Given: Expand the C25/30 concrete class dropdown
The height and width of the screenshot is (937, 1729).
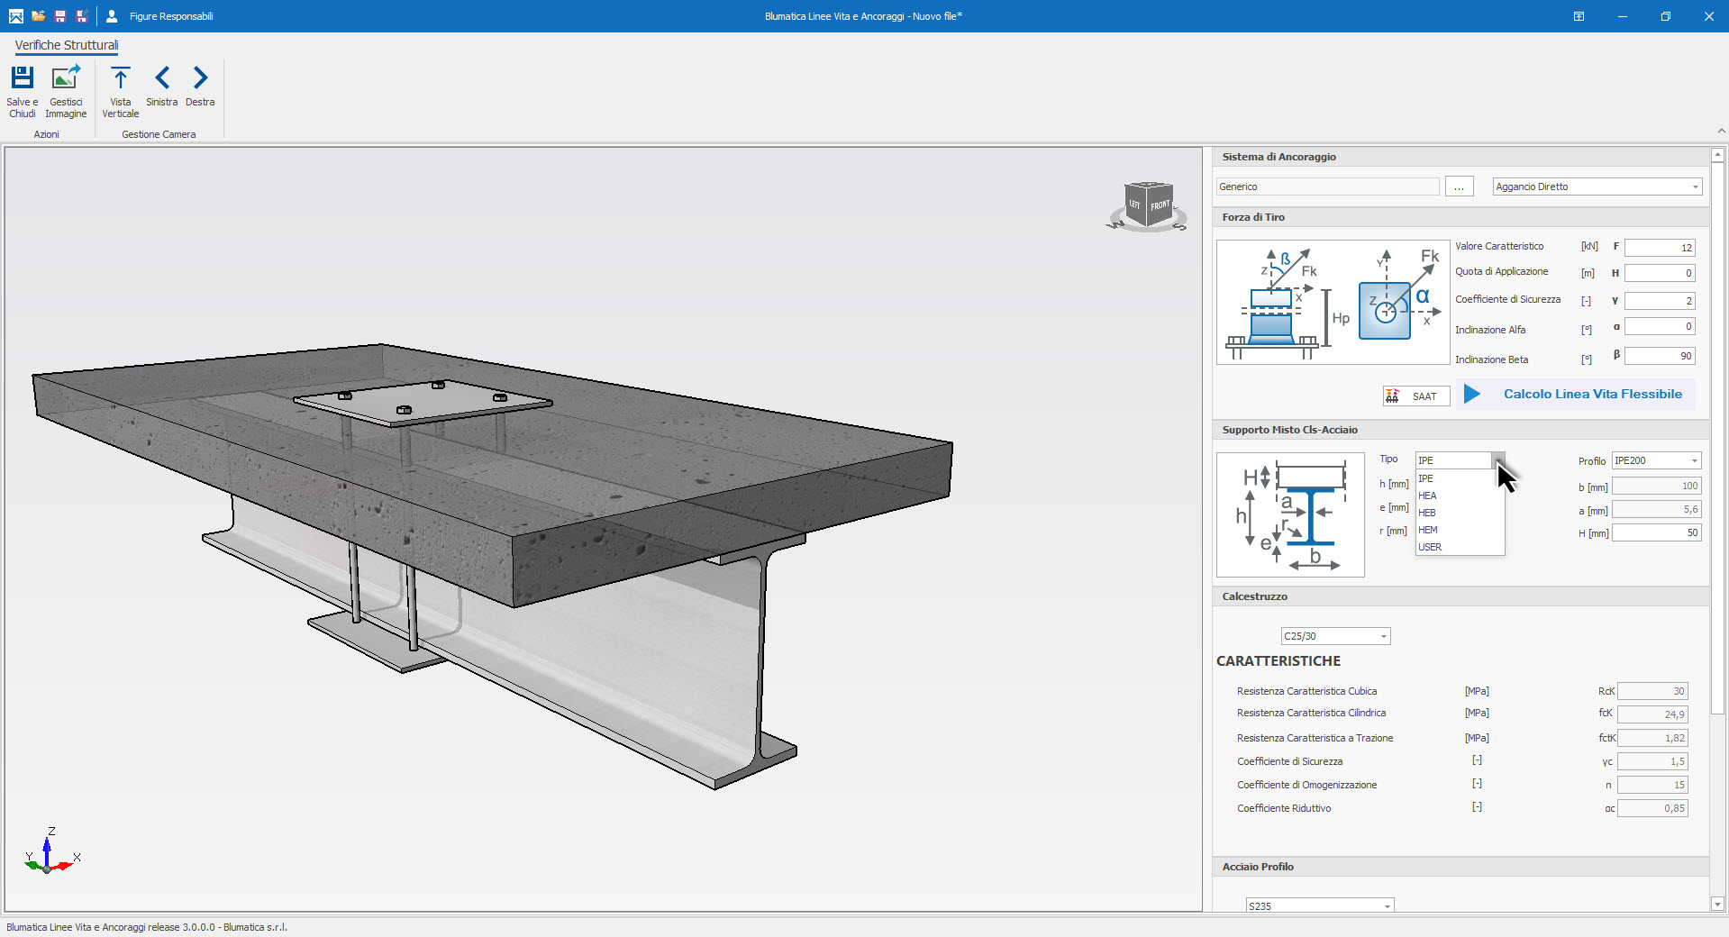Looking at the screenshot, I should [x=1383, y=637].
